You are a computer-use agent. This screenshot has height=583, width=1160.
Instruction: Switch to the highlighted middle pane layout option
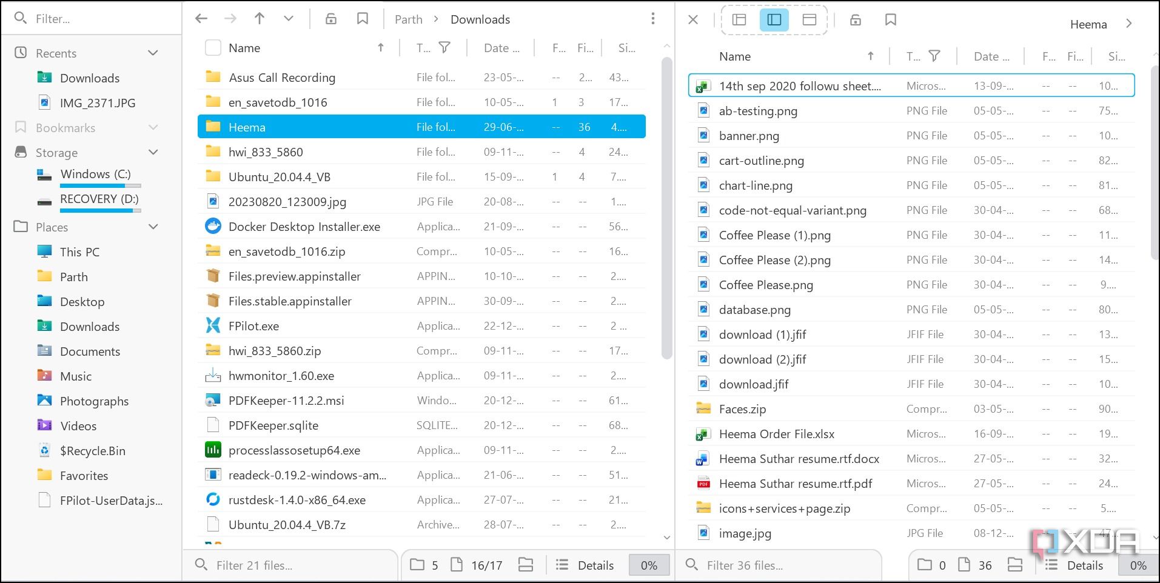pos(774,20)
